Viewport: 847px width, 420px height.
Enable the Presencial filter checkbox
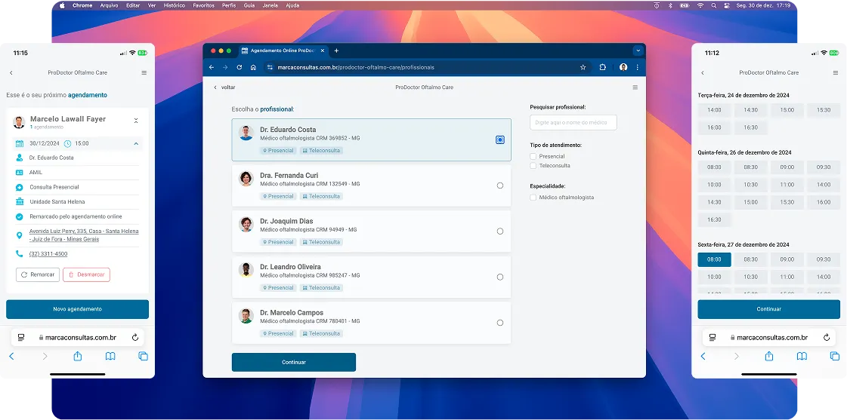coord(533,156)
